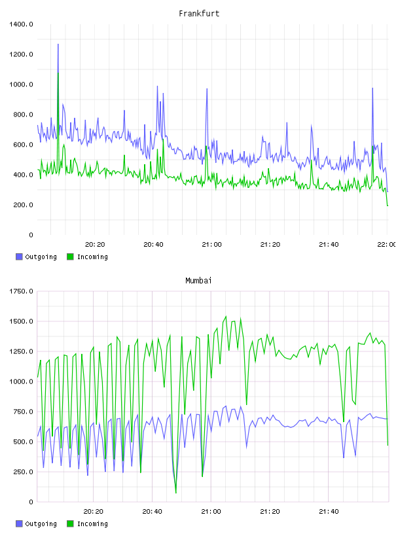
Task: Click the 750.0 y-axis label in Mumbai chart
Action: pos(23,412)
